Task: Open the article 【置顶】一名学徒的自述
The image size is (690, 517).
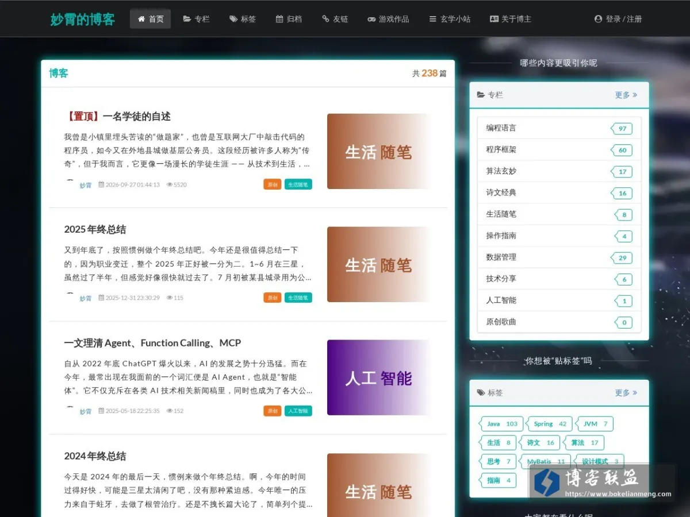Action: 117,116
